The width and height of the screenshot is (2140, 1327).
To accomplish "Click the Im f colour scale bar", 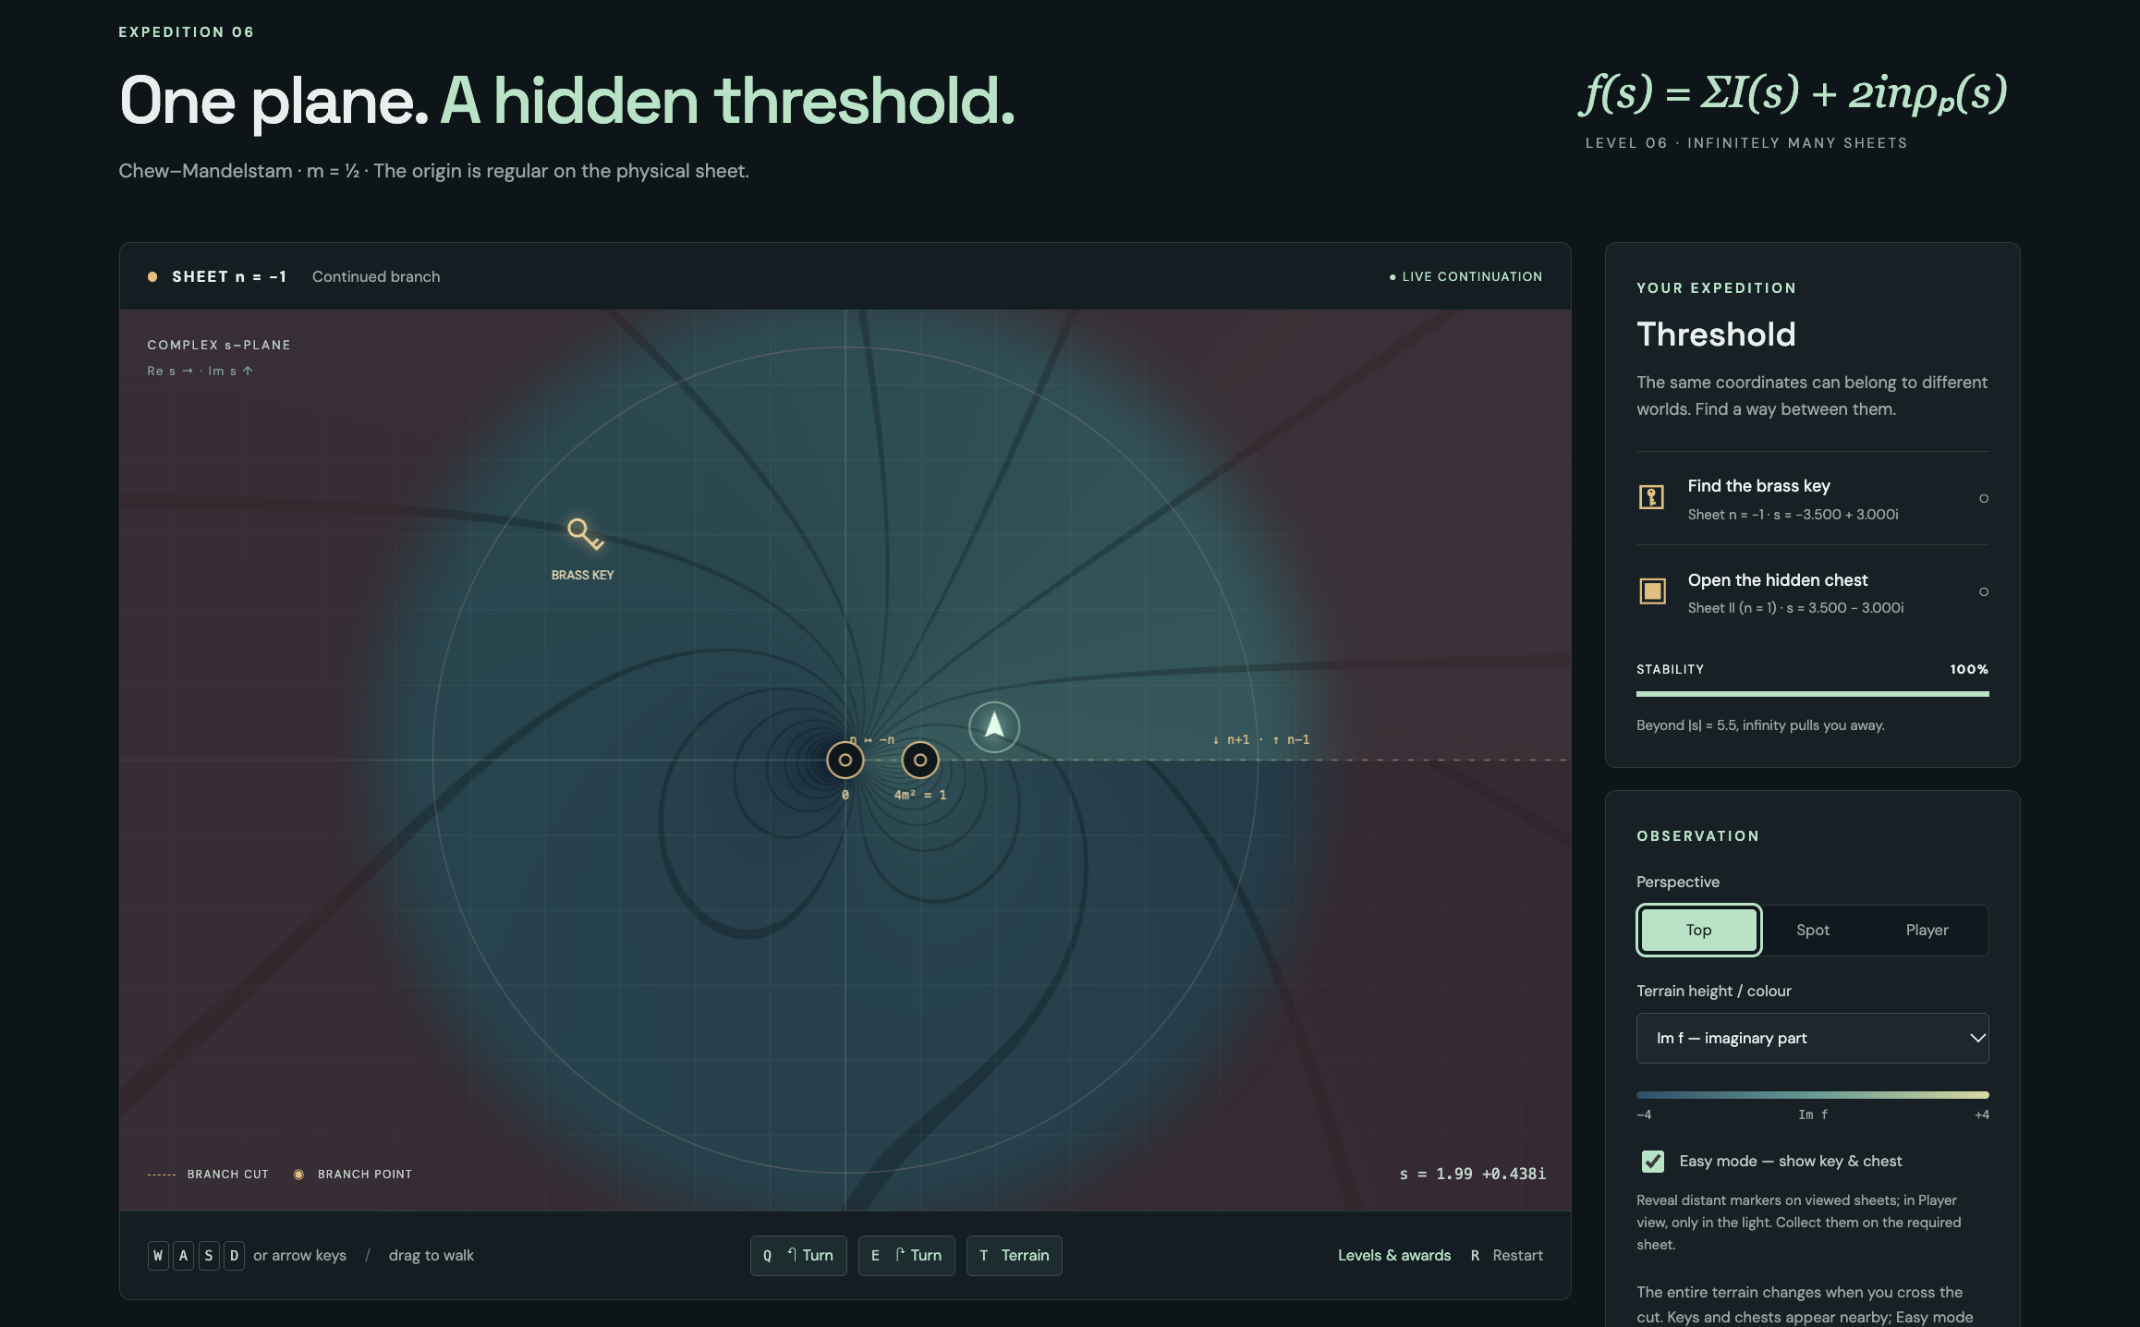I will [1813, 1095].
